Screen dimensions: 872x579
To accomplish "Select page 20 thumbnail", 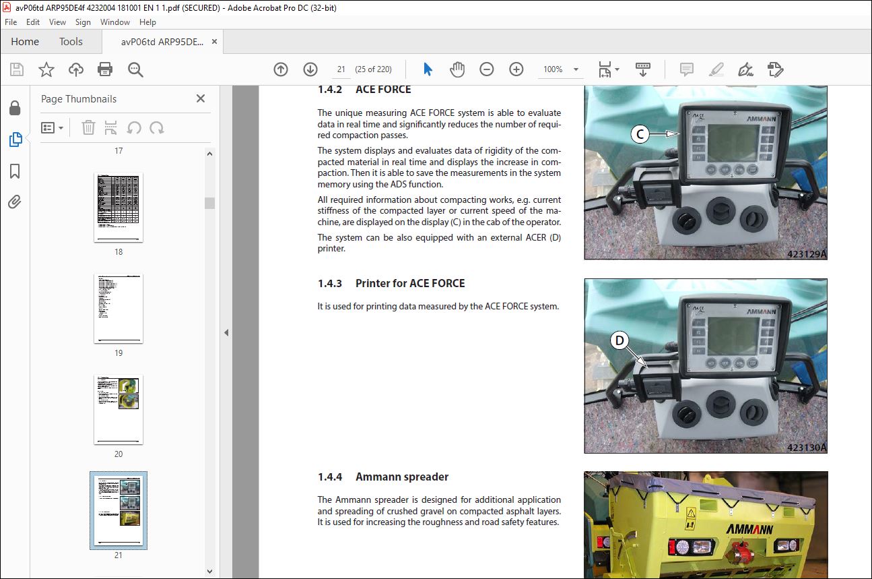I will point(119,409).
